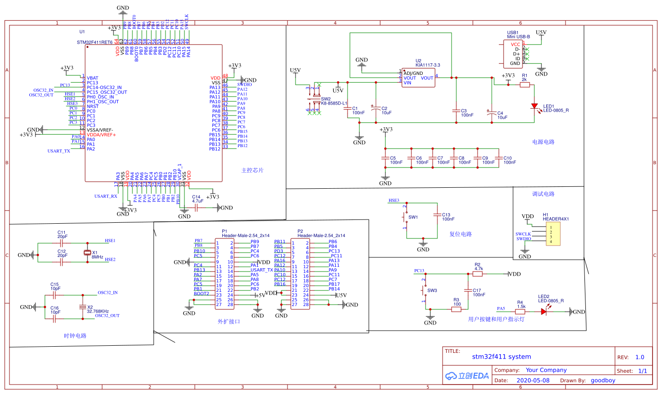
Task: Click the '主控芯片' section label
Action: [253, 170]
